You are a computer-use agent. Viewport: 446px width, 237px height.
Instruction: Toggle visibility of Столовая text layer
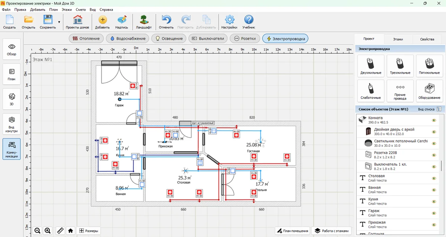coord(433,178)
